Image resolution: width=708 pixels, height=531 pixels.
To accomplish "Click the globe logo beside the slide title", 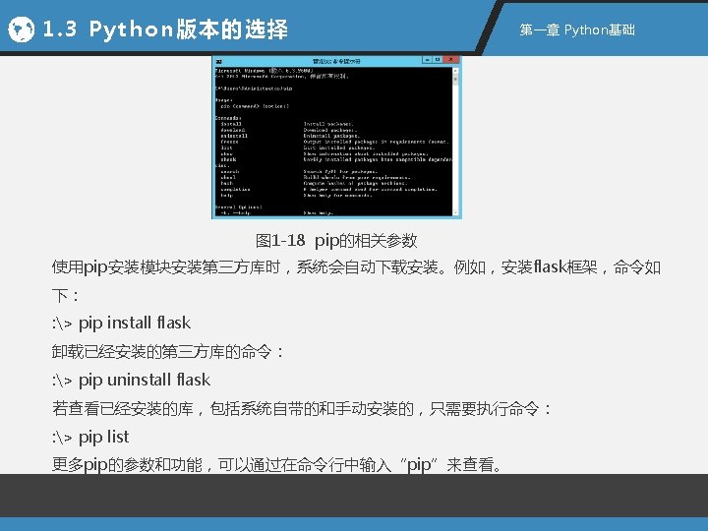I will 22,29.
